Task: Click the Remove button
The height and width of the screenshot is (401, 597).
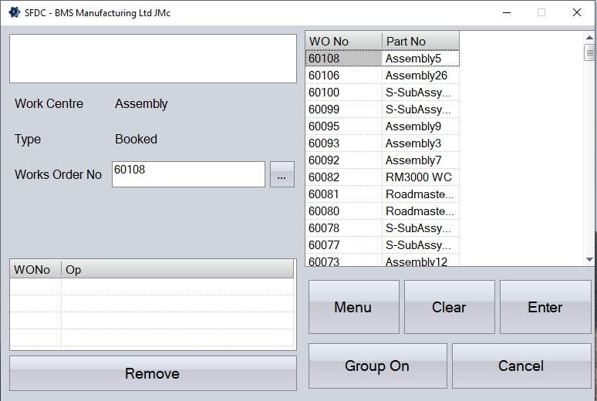Action: coord(153,373)
